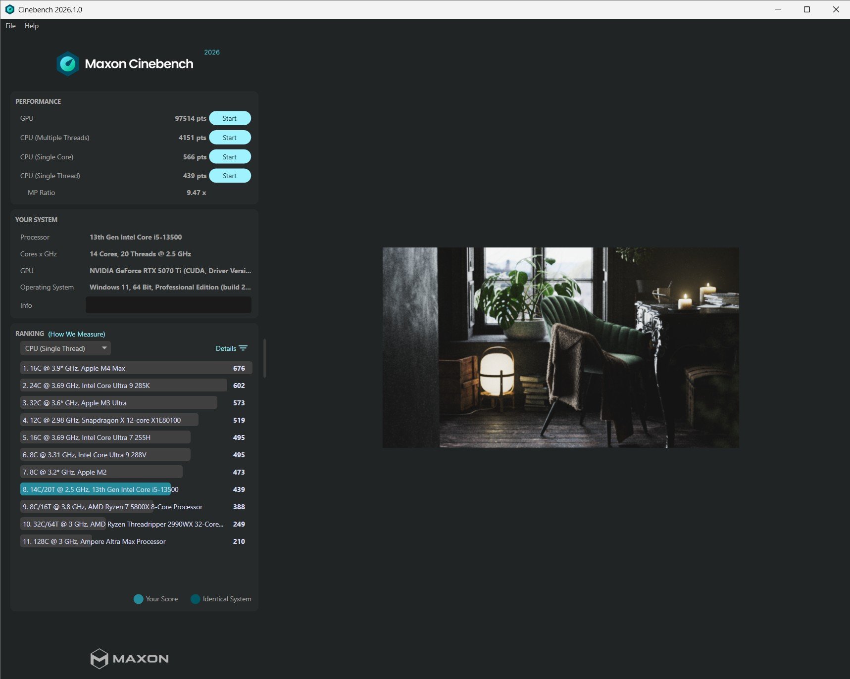850x679 pixels.
Task: Start the CPU Single Core benchmark
Action: click(x=230, y=157)
